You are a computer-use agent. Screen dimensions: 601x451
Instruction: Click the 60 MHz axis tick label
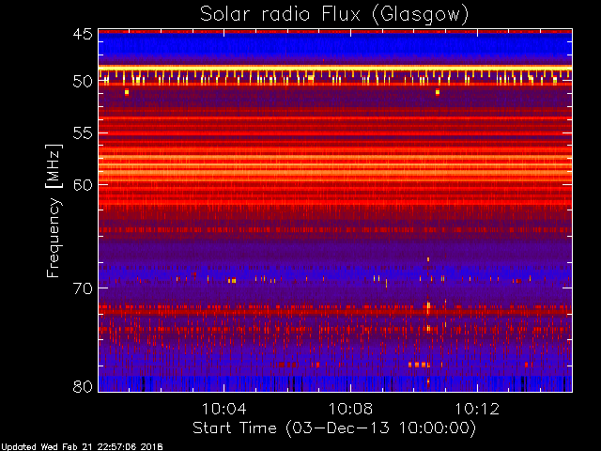pos(82,185)
